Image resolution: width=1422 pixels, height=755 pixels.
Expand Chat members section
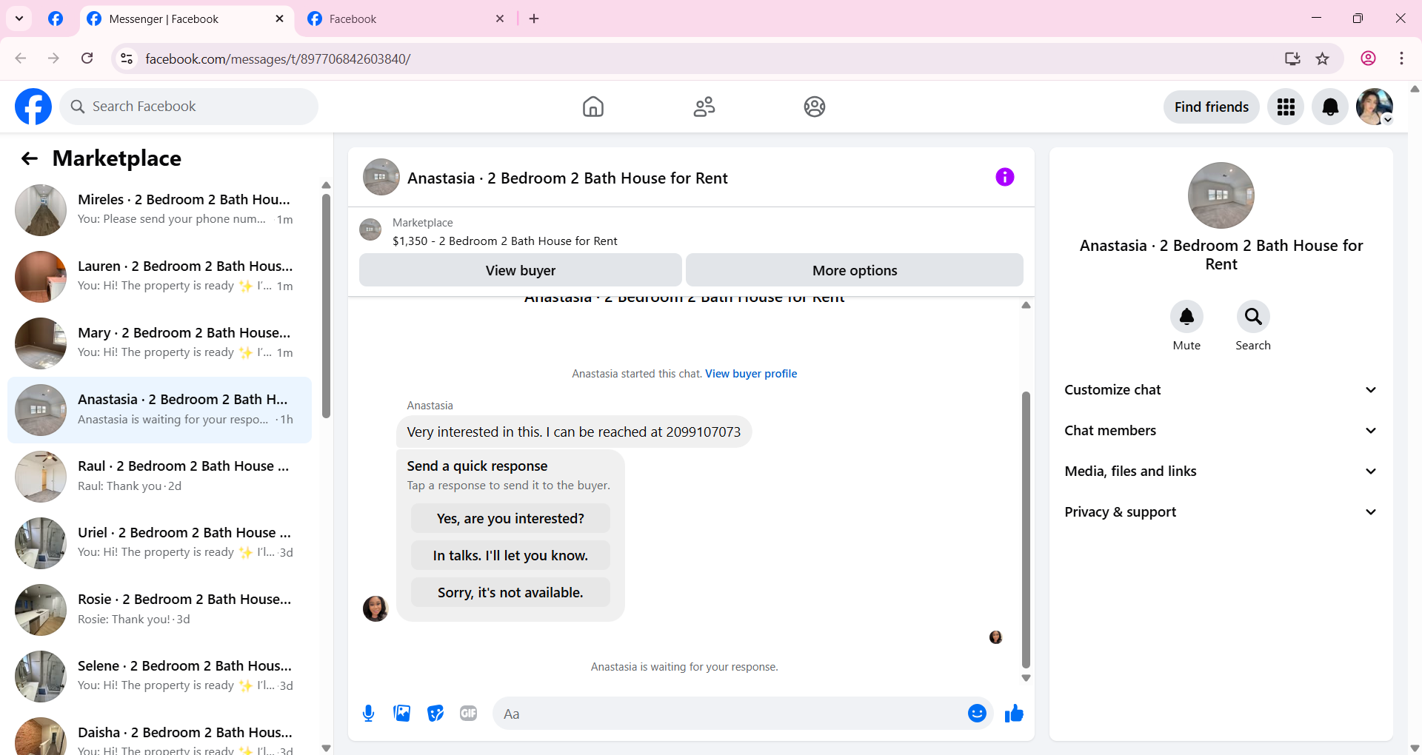pos(1221,431)
